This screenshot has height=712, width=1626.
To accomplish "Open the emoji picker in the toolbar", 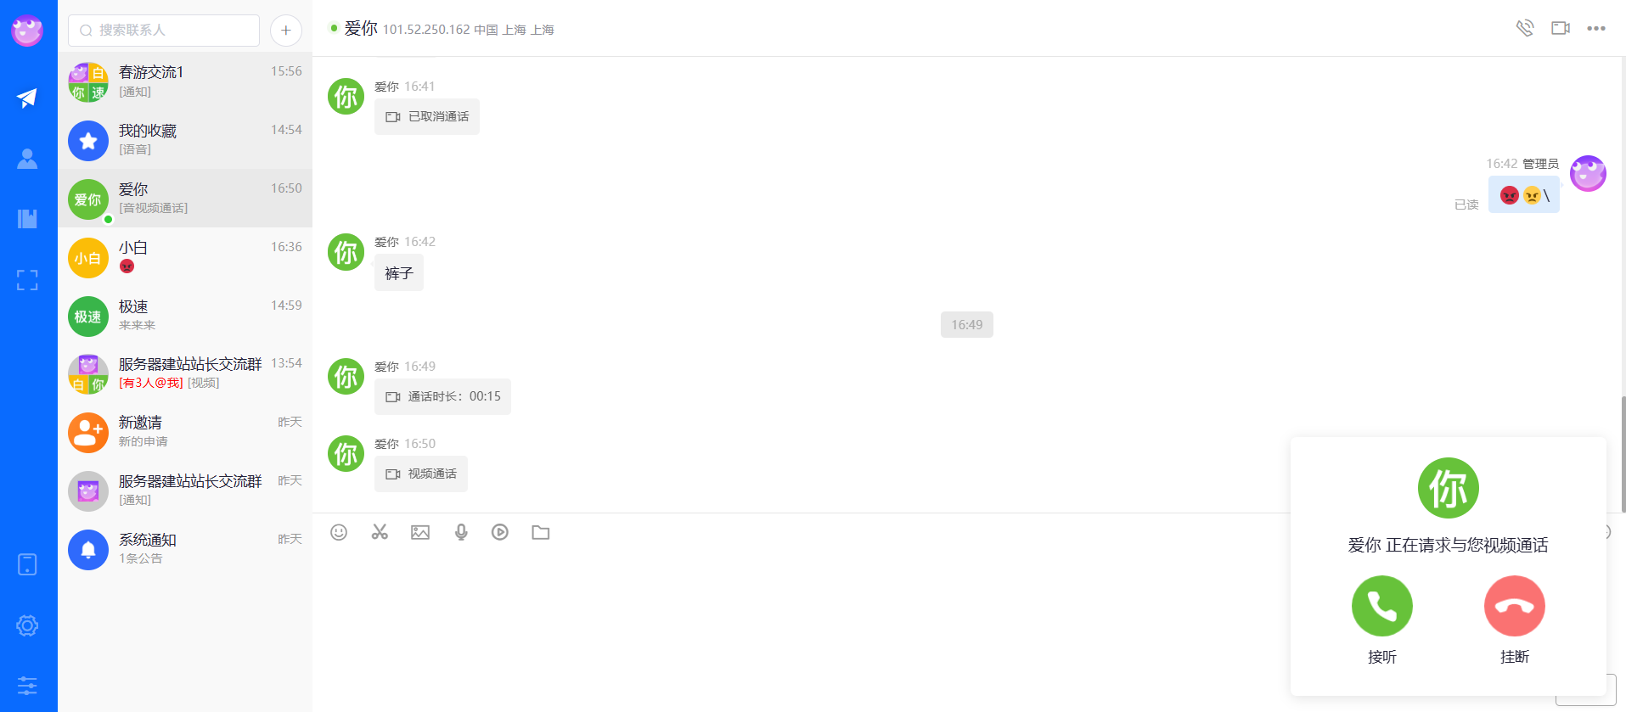I will tap(339, 532).
